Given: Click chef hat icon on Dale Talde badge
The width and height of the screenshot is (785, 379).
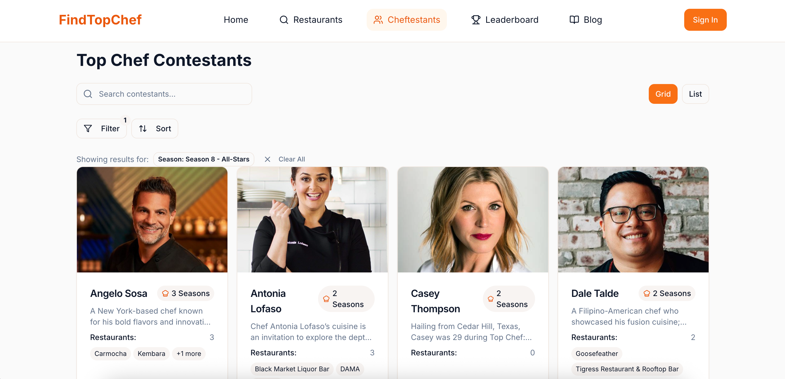Looking at the screenshot, I should pyautogui.click(x=647, y=293).
